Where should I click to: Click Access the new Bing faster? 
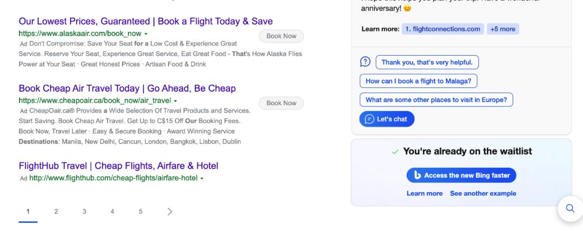(462, 175)
